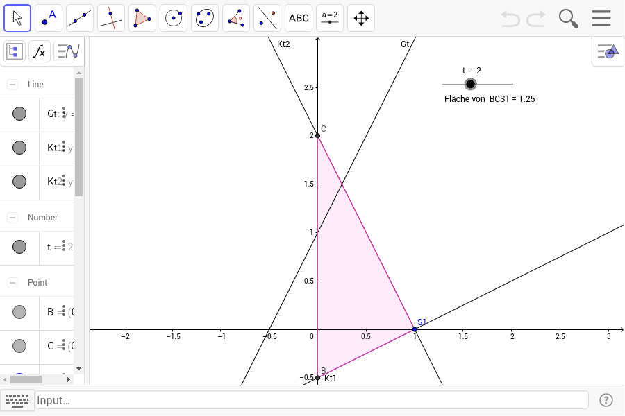Open the Graphics style bar button
The width and height of the screenshot is (625, 416).
(x=608, y=51)
